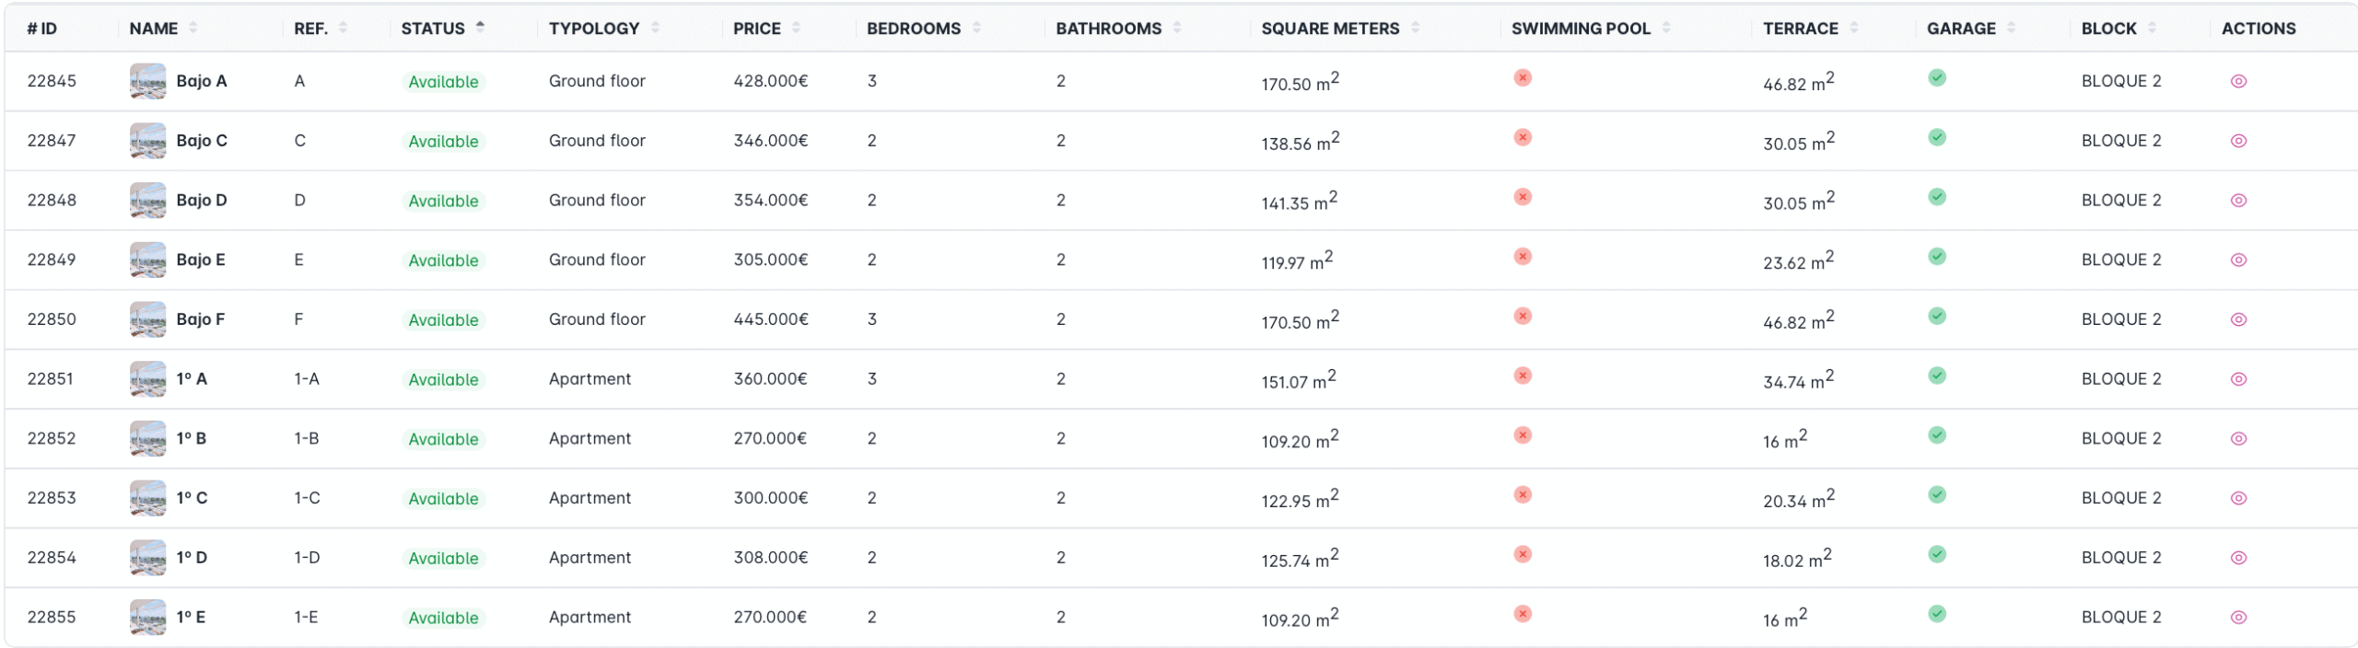Click the green garage checkmark for Bajo E

click(1937, 257)
